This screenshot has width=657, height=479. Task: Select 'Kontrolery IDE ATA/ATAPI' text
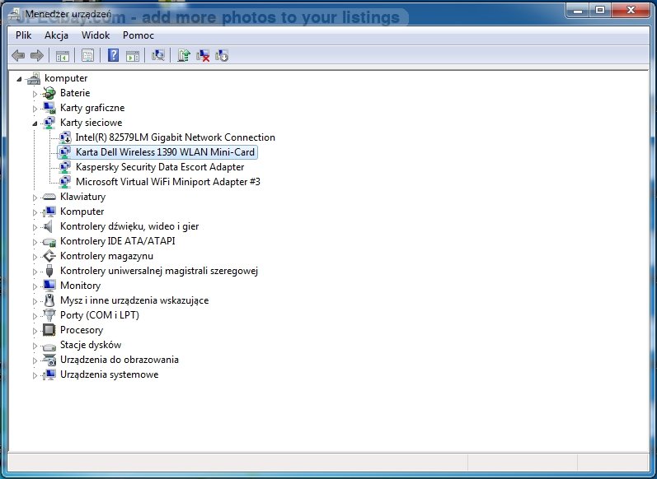point(117,241)
